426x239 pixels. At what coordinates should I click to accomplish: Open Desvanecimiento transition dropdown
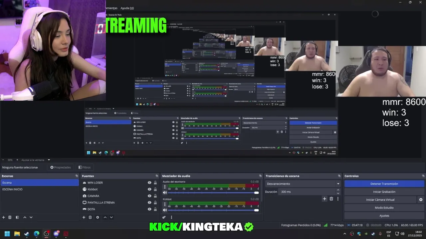point(303,184)
